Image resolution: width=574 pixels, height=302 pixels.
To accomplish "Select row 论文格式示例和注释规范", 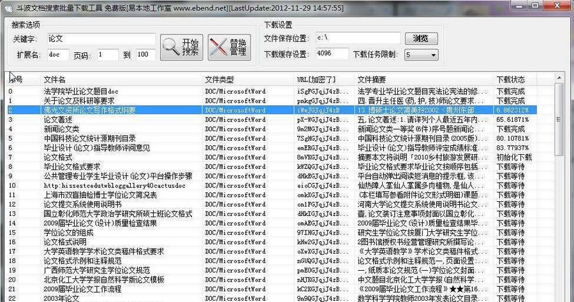I will 272,261.
